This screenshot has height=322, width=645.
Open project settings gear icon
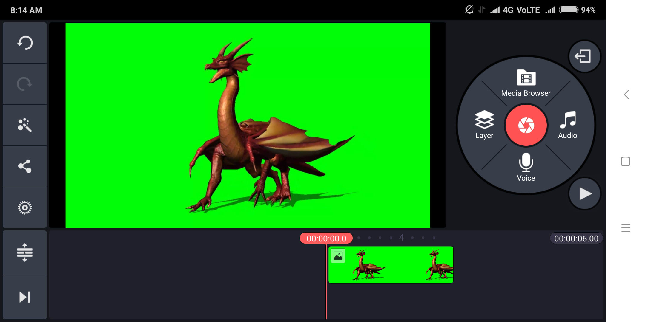point(25,208)
